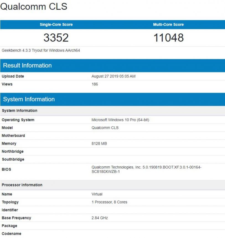Screen dimensions: 225x238
Task: Click the Model row's "Qualcomm CLS" value
Action: coord(105,128)
